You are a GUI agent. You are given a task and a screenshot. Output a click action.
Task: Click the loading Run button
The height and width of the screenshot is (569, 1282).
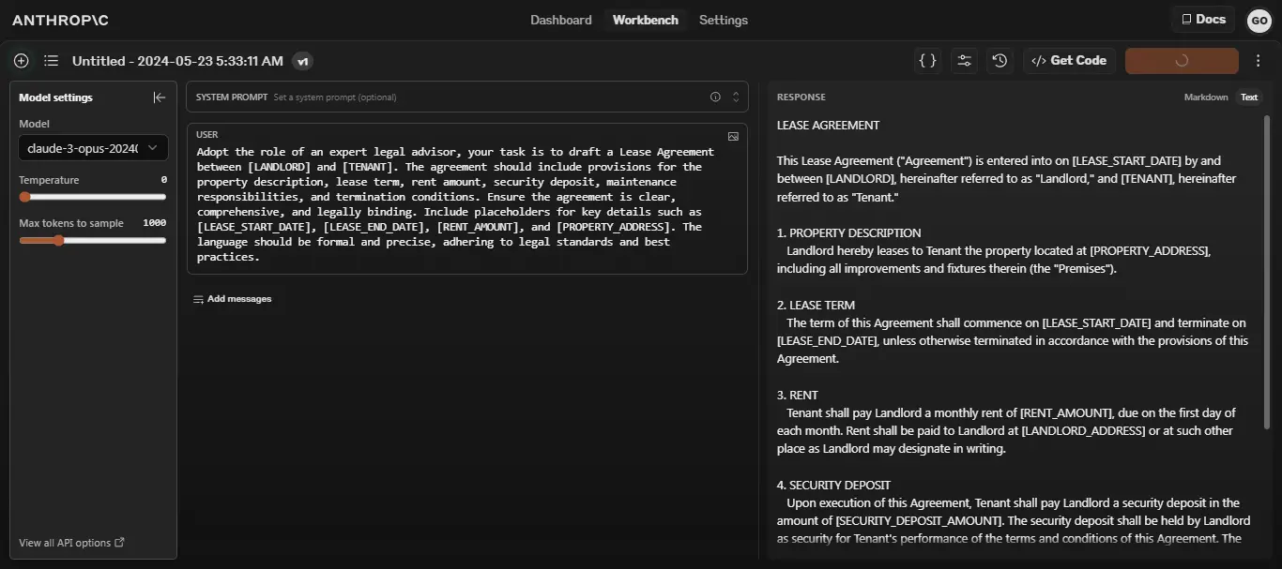1182,61
